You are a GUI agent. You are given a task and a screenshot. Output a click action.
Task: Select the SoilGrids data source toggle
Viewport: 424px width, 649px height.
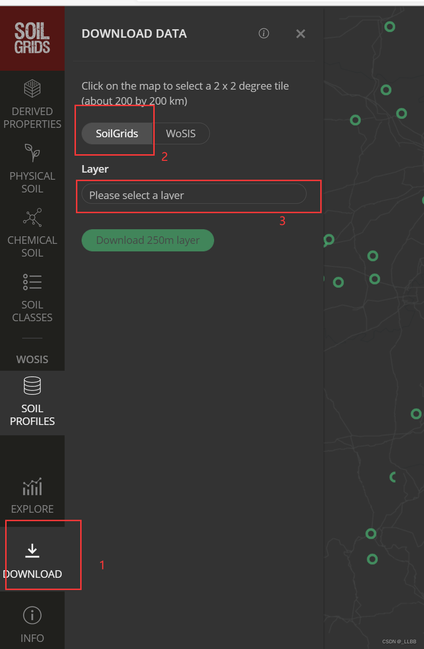(x=117, y=133)
